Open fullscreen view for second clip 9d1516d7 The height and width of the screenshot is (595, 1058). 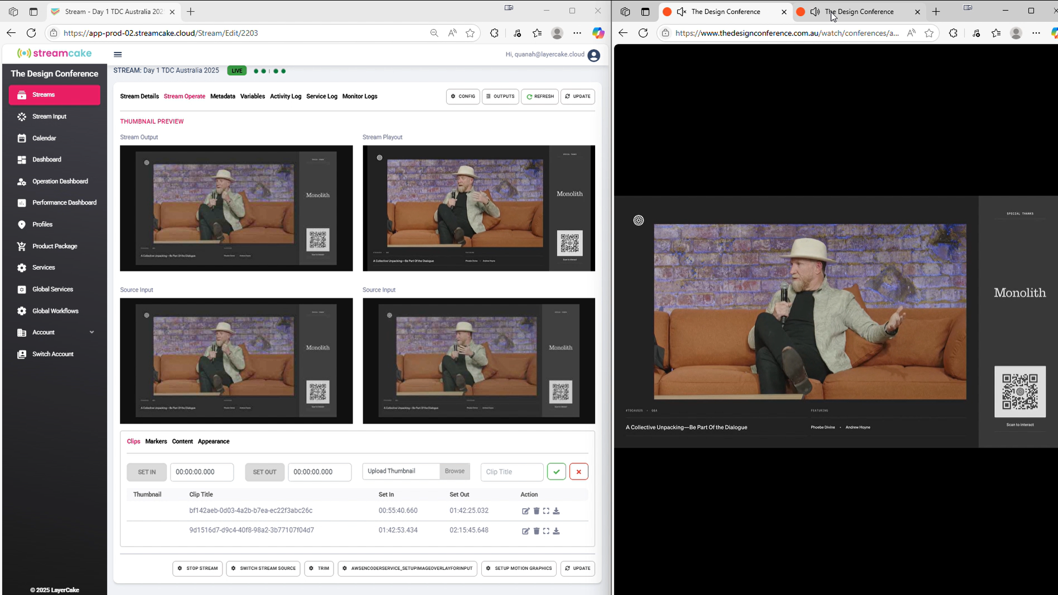tap(546, 531)
